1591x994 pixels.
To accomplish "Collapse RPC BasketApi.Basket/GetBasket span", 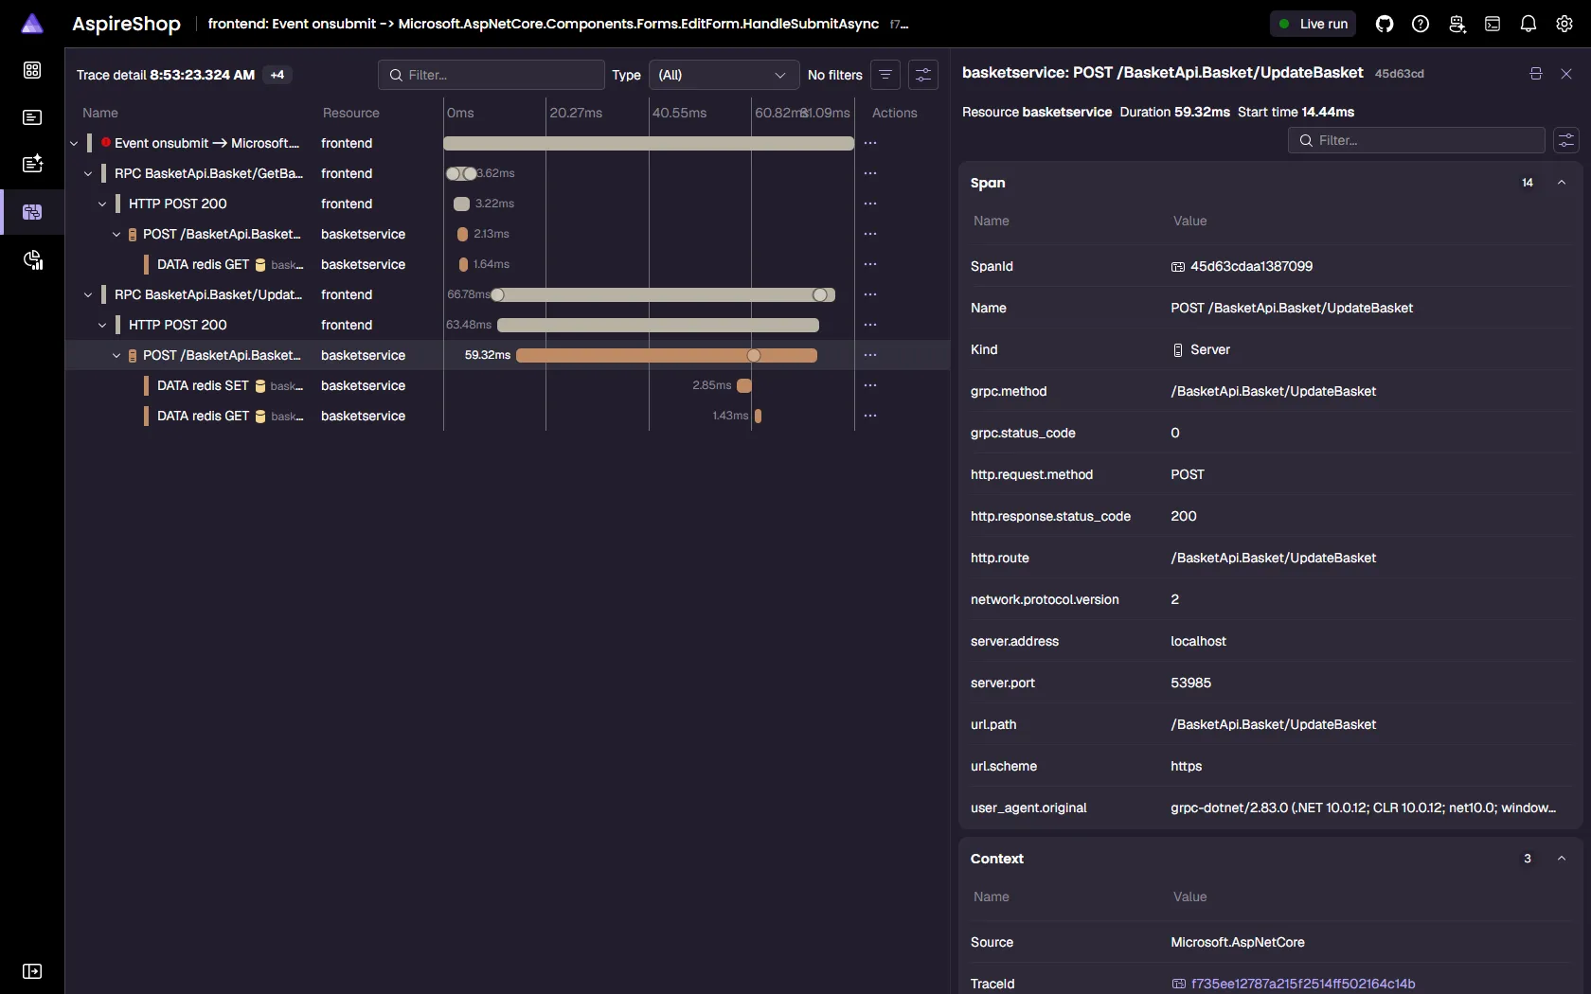I will [88, 173].
